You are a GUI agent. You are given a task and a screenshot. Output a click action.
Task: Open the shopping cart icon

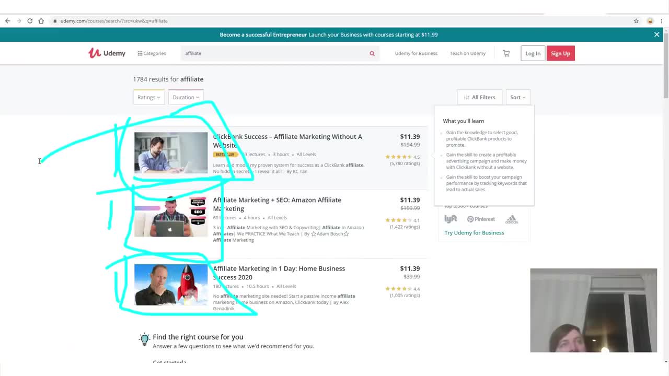point(506,53)
